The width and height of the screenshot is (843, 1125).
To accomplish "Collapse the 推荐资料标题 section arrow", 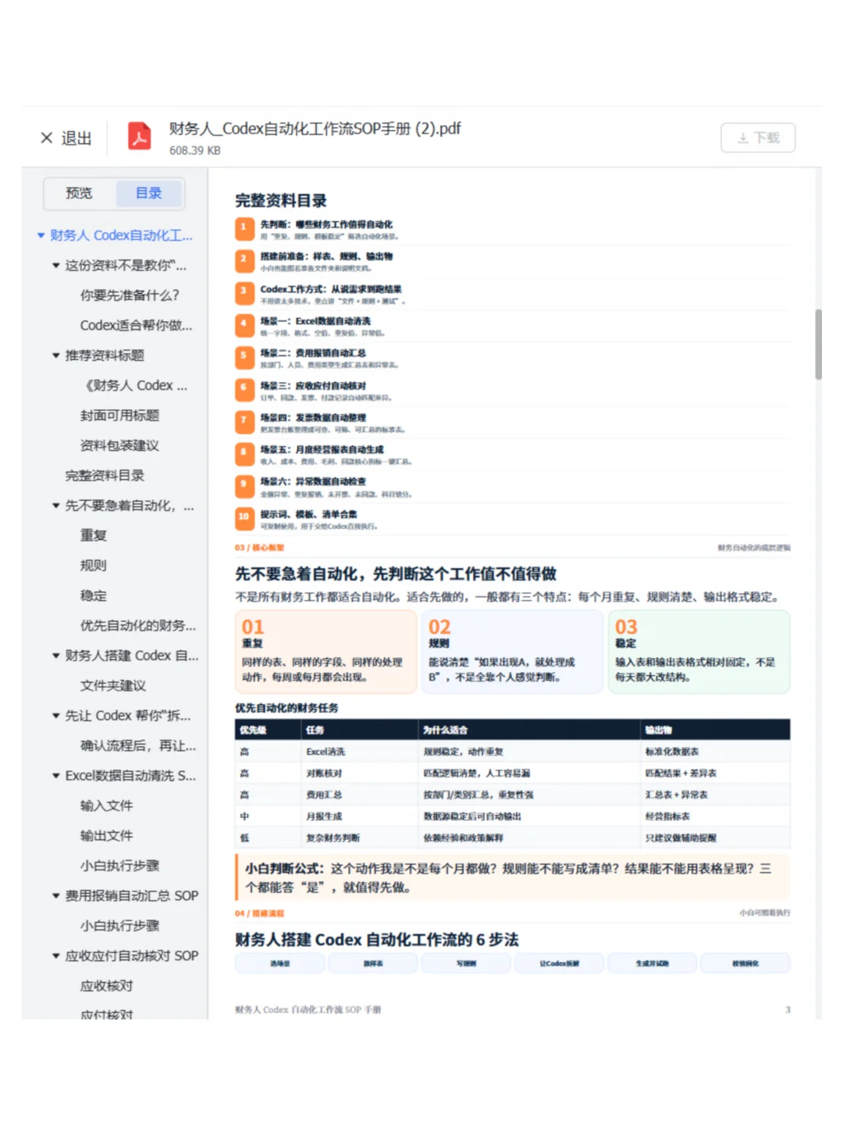I will (56, 355).
